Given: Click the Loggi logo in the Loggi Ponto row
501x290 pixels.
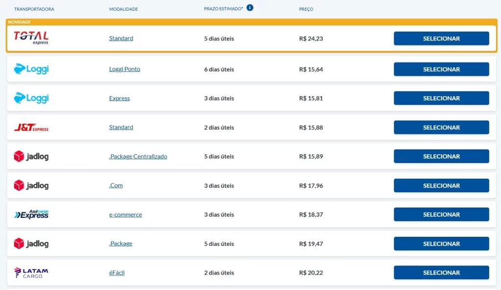Looking at the screenshot, I should click(31, 69).
